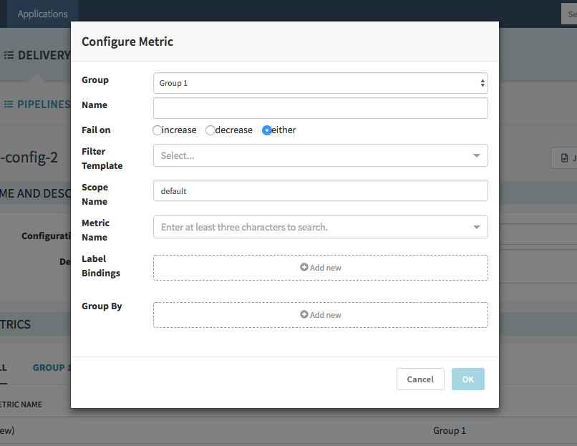This screenshot has height=446, width=577.
Task: Click the Group 1 cell in metrics table
Action: tap(450, 430)
